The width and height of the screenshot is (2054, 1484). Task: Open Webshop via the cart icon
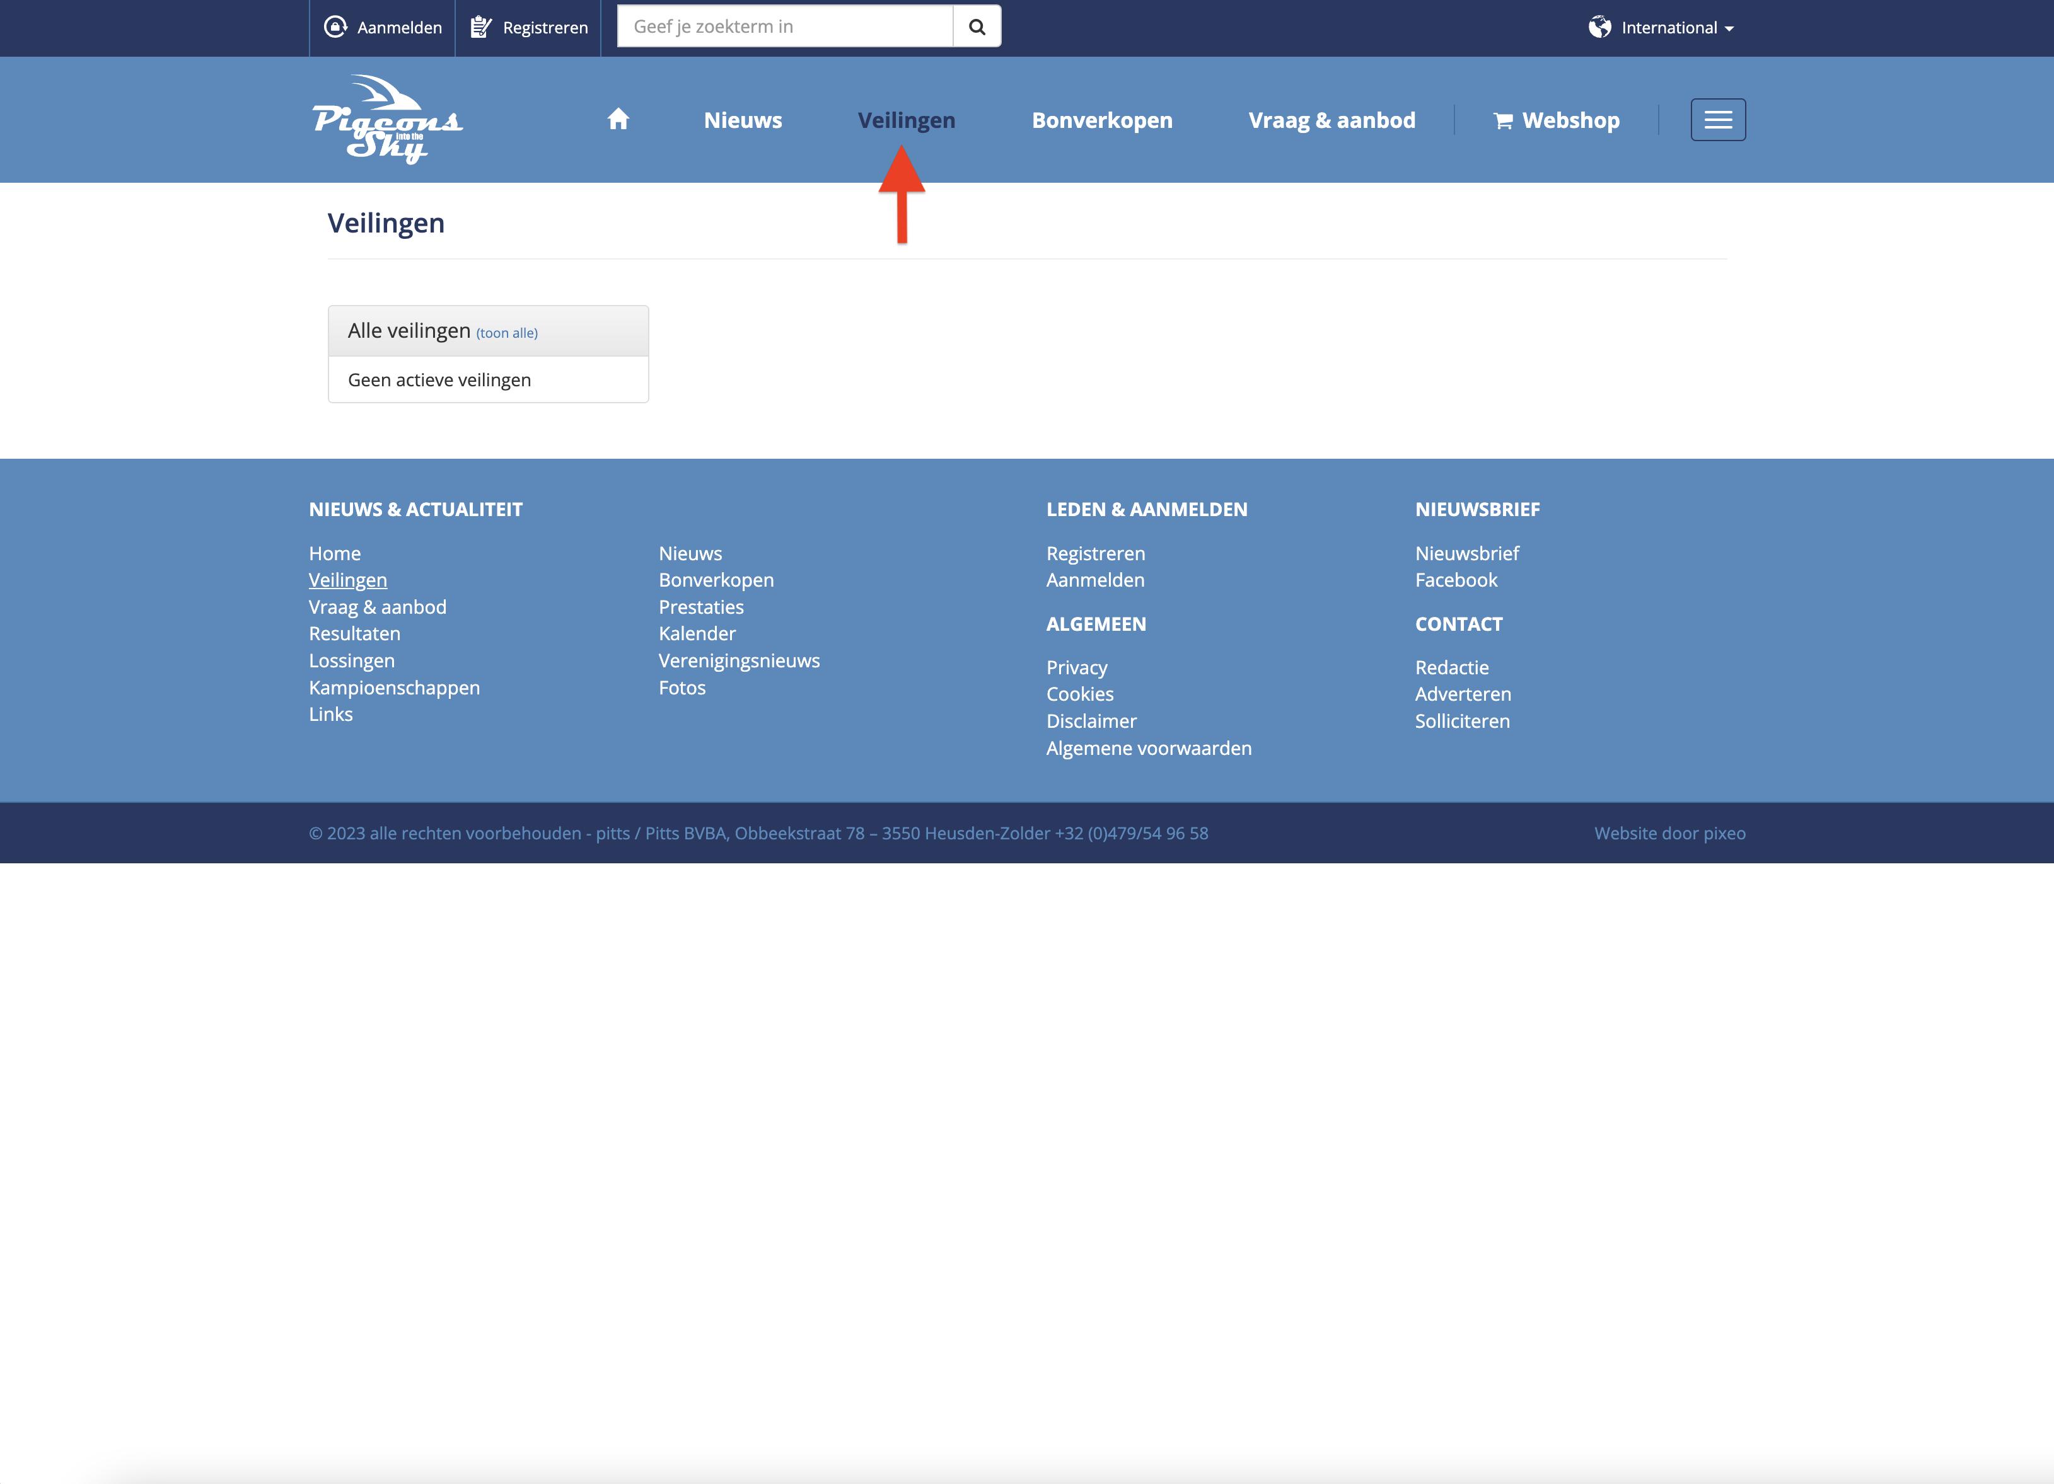[x=1502, y=120]
